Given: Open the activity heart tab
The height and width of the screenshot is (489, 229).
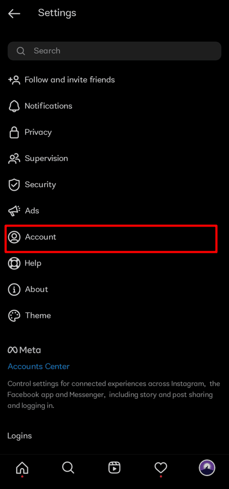Looking at the screenshot, I should [161, 468].
